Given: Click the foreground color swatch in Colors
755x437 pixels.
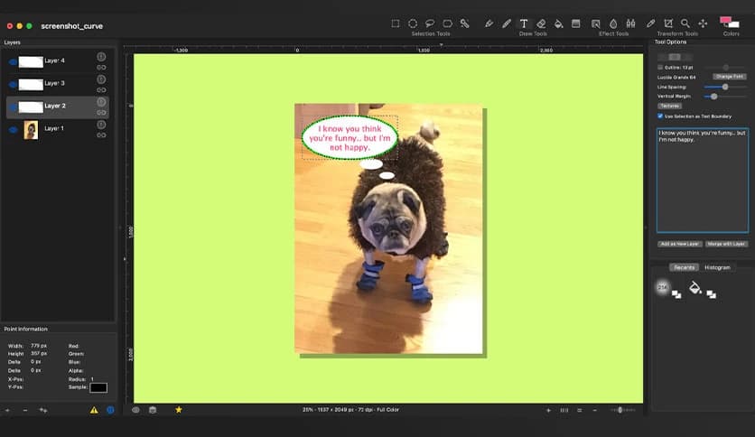Looking at the screenshot, I should click(x=726, y=21).
